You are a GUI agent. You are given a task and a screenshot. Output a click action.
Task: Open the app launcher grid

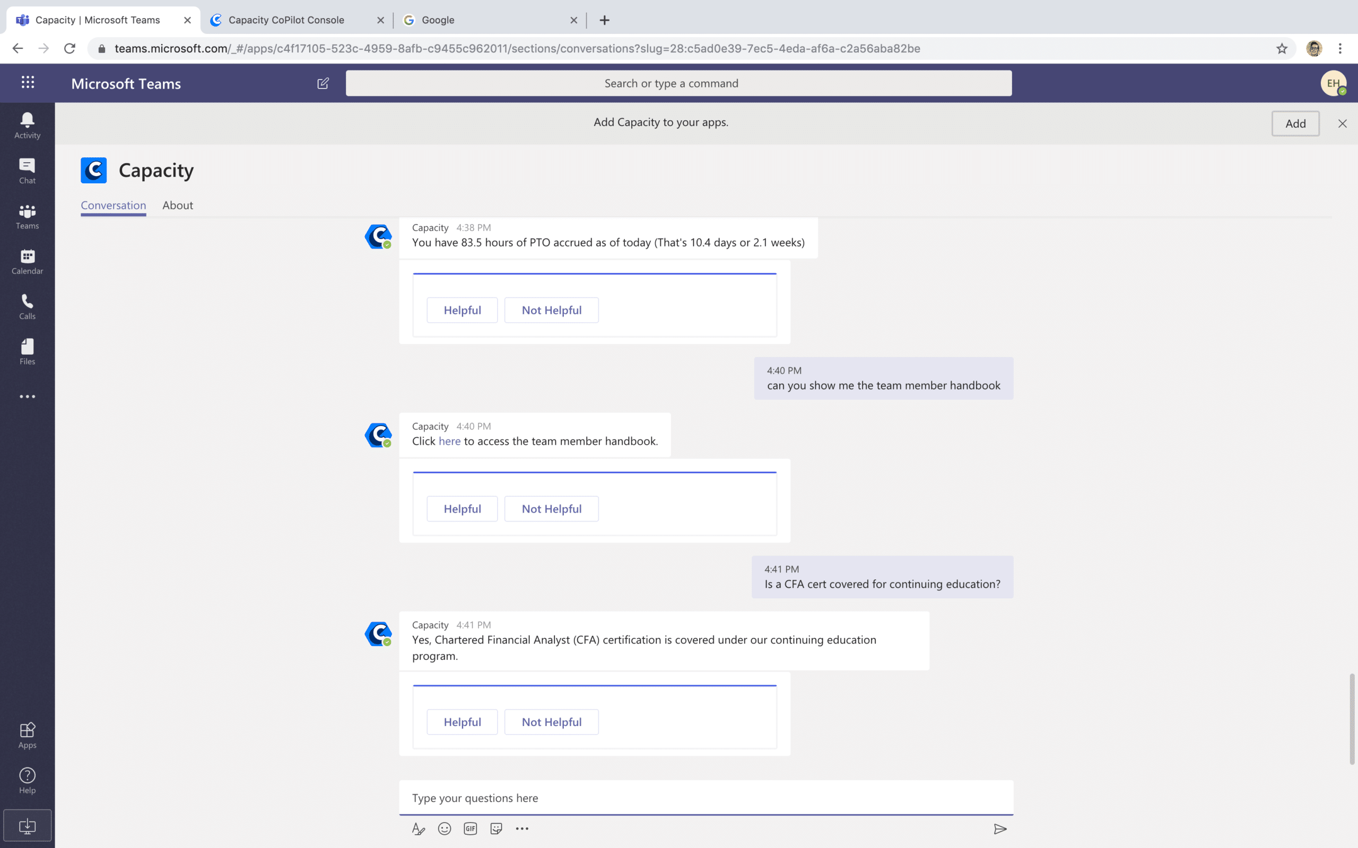pyautogui.click(x=28, y=83)
